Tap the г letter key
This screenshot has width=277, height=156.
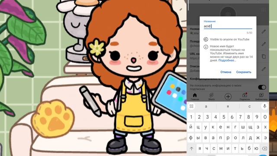coord(235,127)
